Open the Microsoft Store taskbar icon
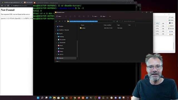The height and width of the screenshot is (100, 178). click(58, 98)
